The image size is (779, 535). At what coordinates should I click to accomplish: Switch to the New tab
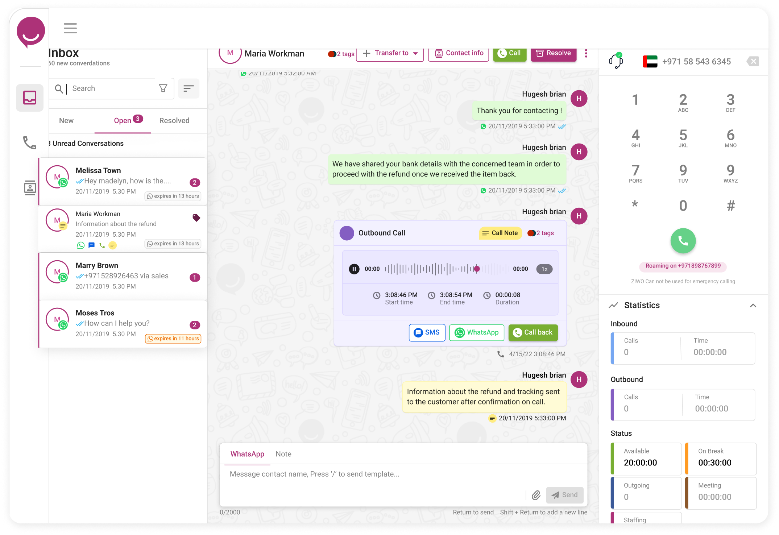[x=66, y=121]
